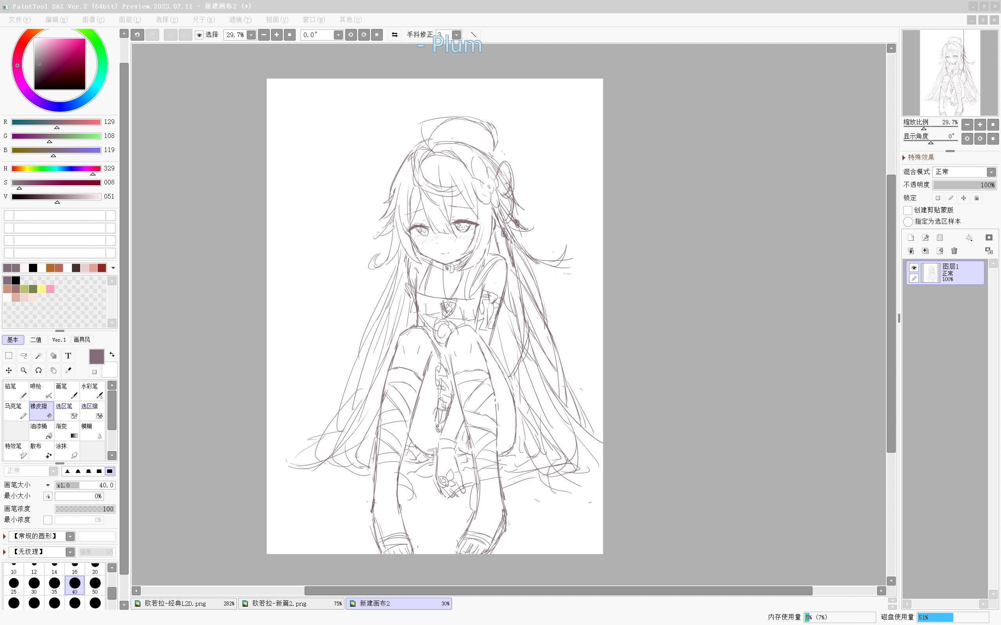The height and width of the screenshot is (625, 1001).
Task: Flip canvas view horizontally
Action: click(x=395, y=35)
